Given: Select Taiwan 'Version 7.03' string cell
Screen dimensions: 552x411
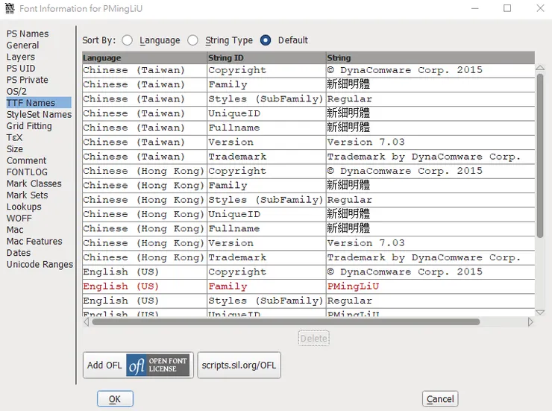Looking at the screenshot, I should [x=430, y=142].
